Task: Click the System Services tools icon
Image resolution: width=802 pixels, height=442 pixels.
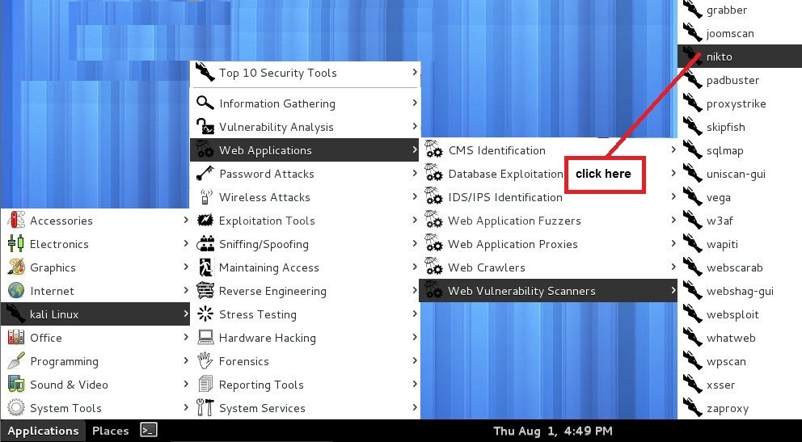Action: click(205, 408)
